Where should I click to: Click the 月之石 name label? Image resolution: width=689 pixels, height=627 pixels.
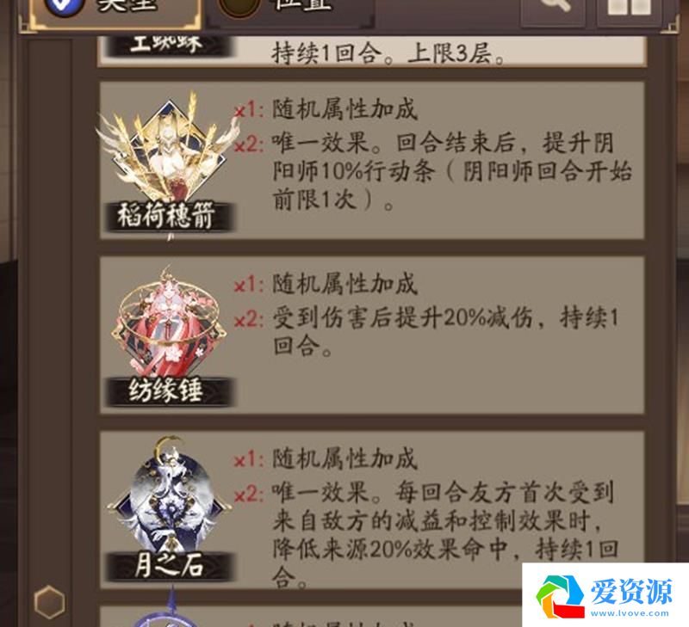[x=169, y=565]
